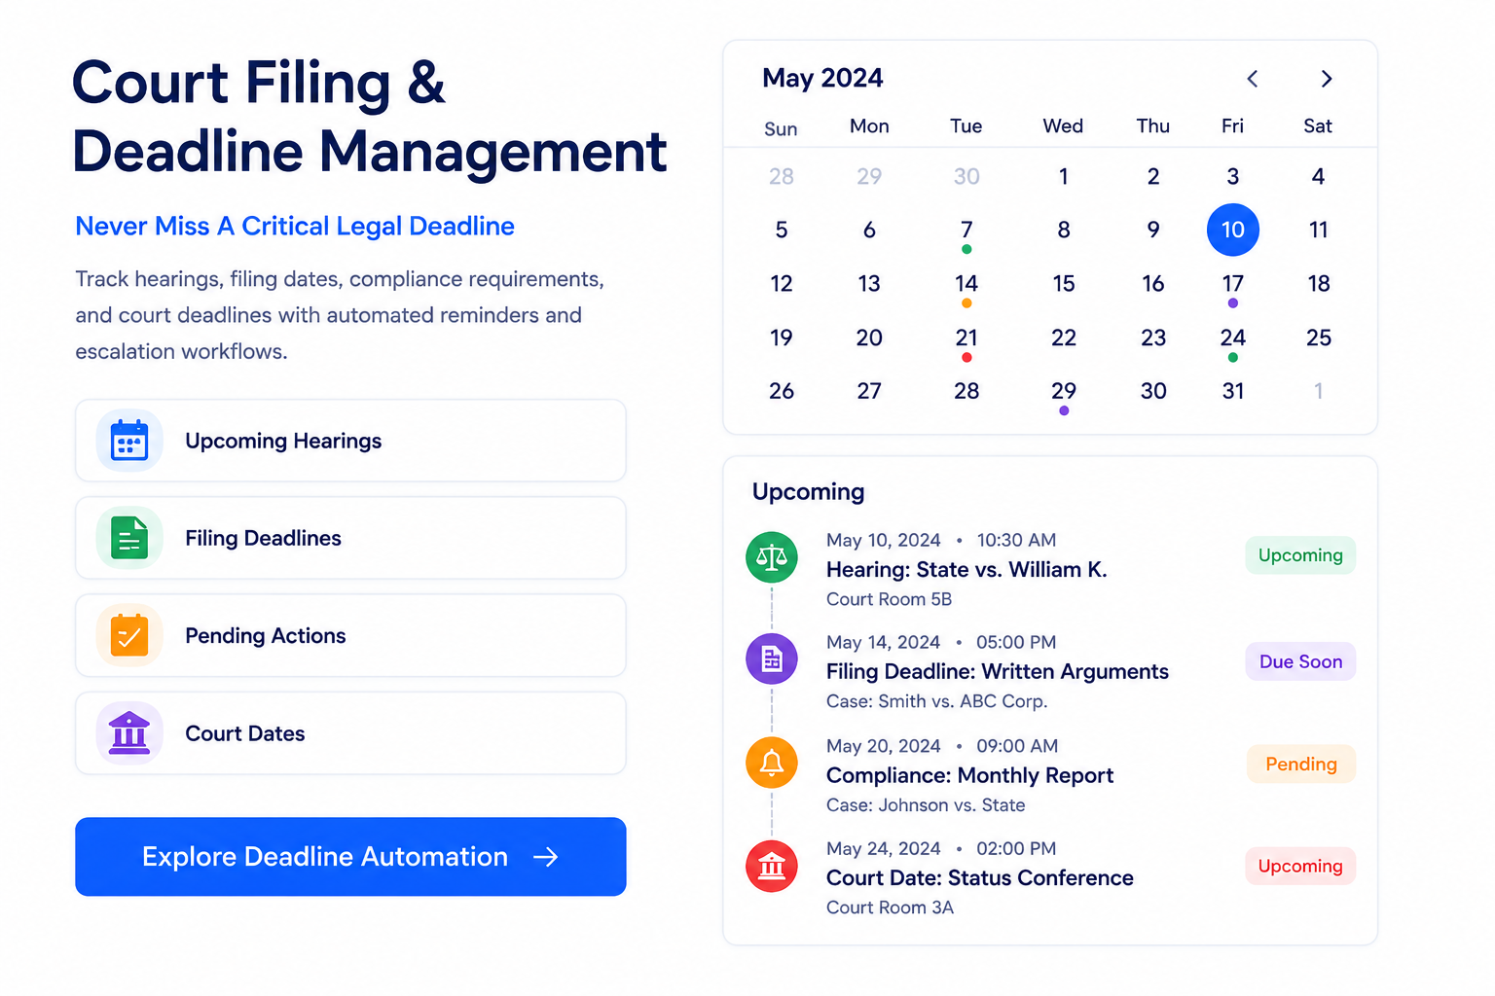1495x996 pixels.
Task: Select May 1 in the calendar
Action: point(1064,176)
